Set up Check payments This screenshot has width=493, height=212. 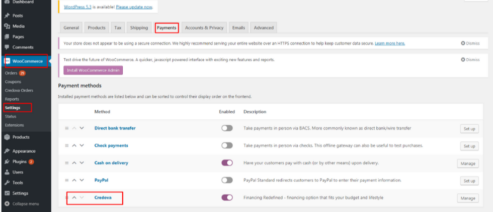469,146
